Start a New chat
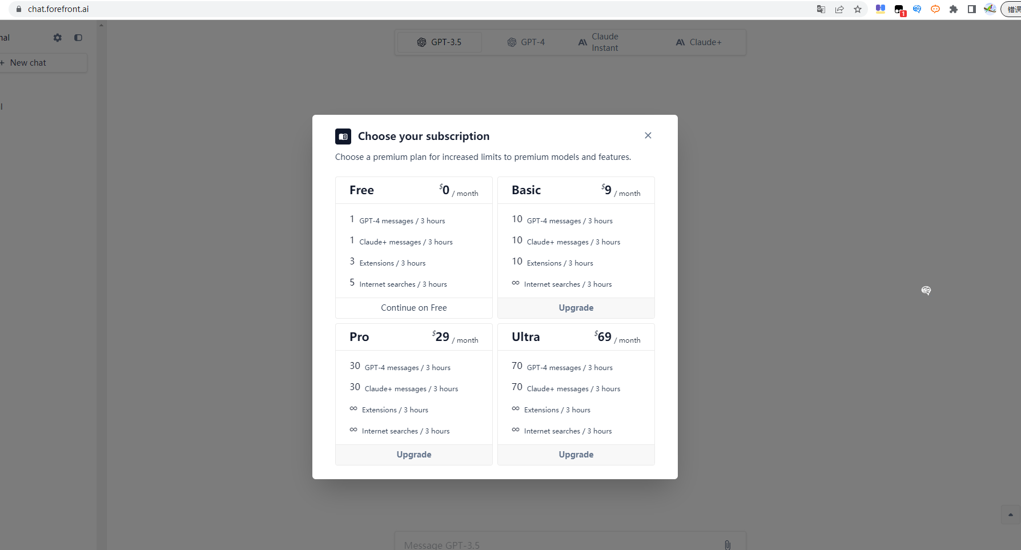The image size is (1021, 550). (27, 63)
